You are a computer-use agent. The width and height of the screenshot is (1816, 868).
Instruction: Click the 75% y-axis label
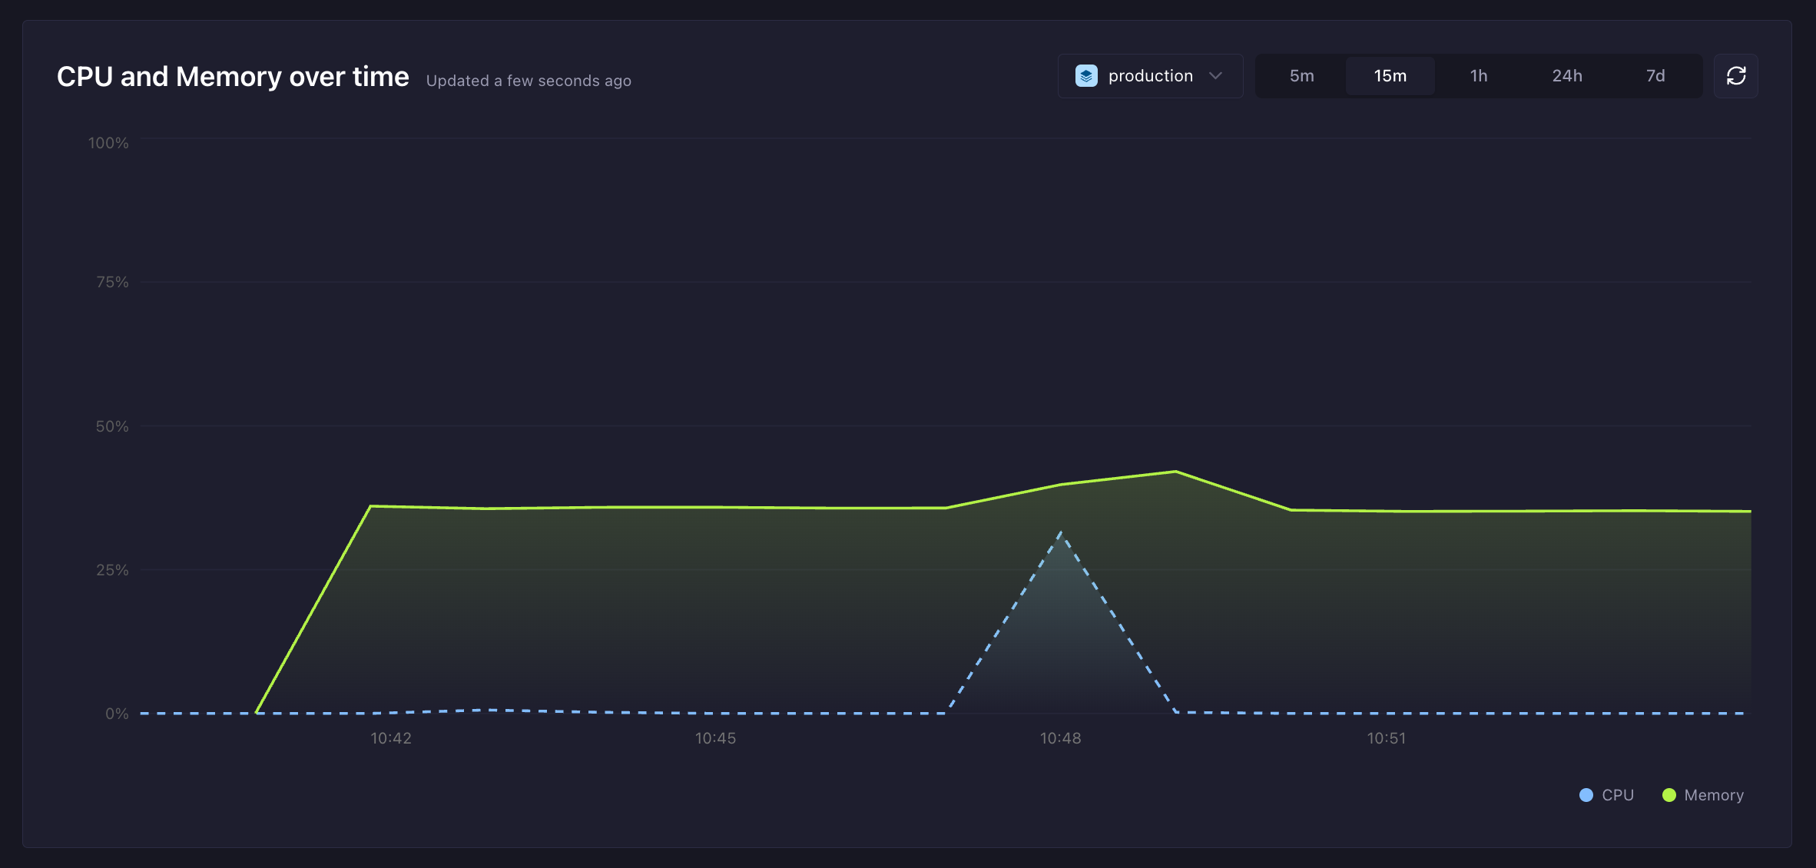pyautogui.click(x=112, y=282)
